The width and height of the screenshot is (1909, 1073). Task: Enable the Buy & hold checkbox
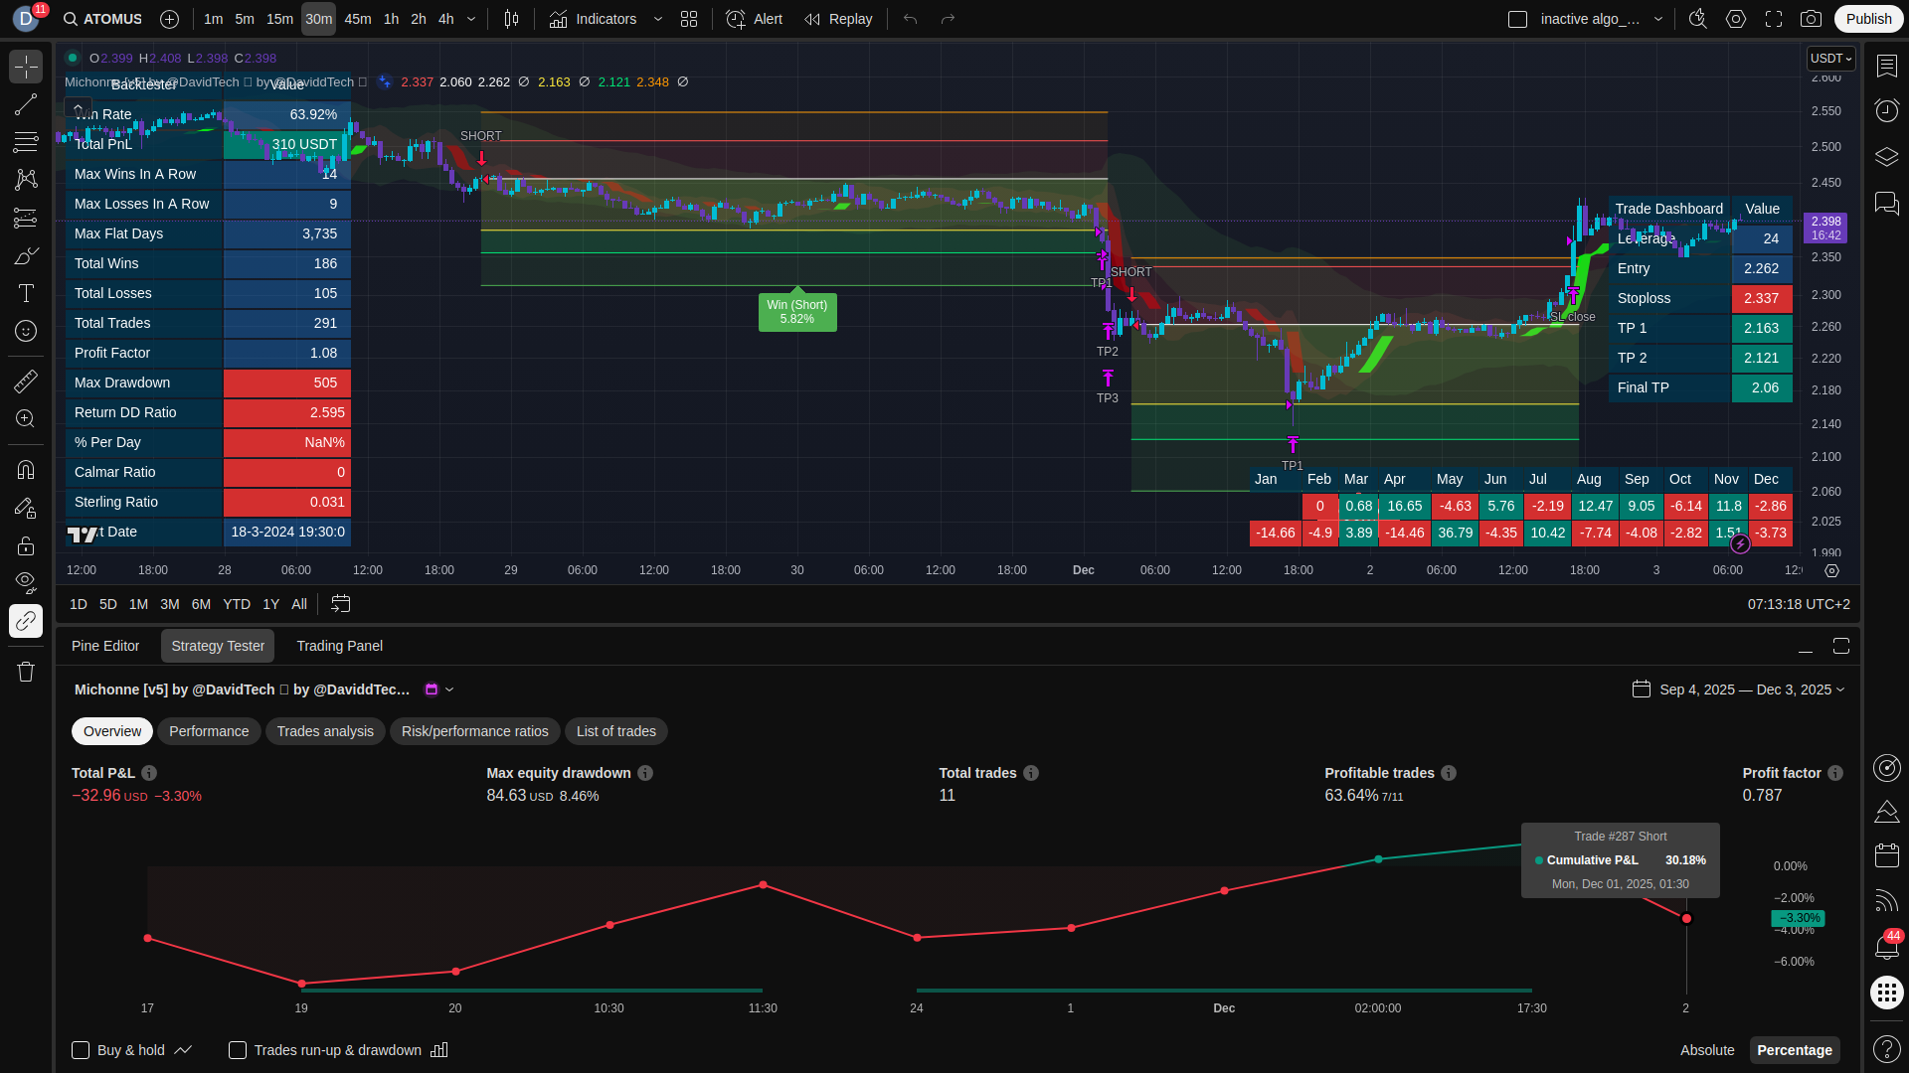click(81, 1050)
